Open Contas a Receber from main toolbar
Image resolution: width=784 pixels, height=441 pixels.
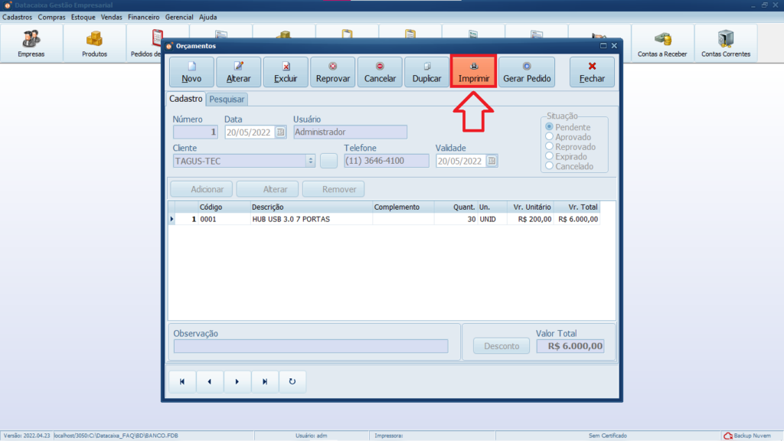[x=662, y=44]
